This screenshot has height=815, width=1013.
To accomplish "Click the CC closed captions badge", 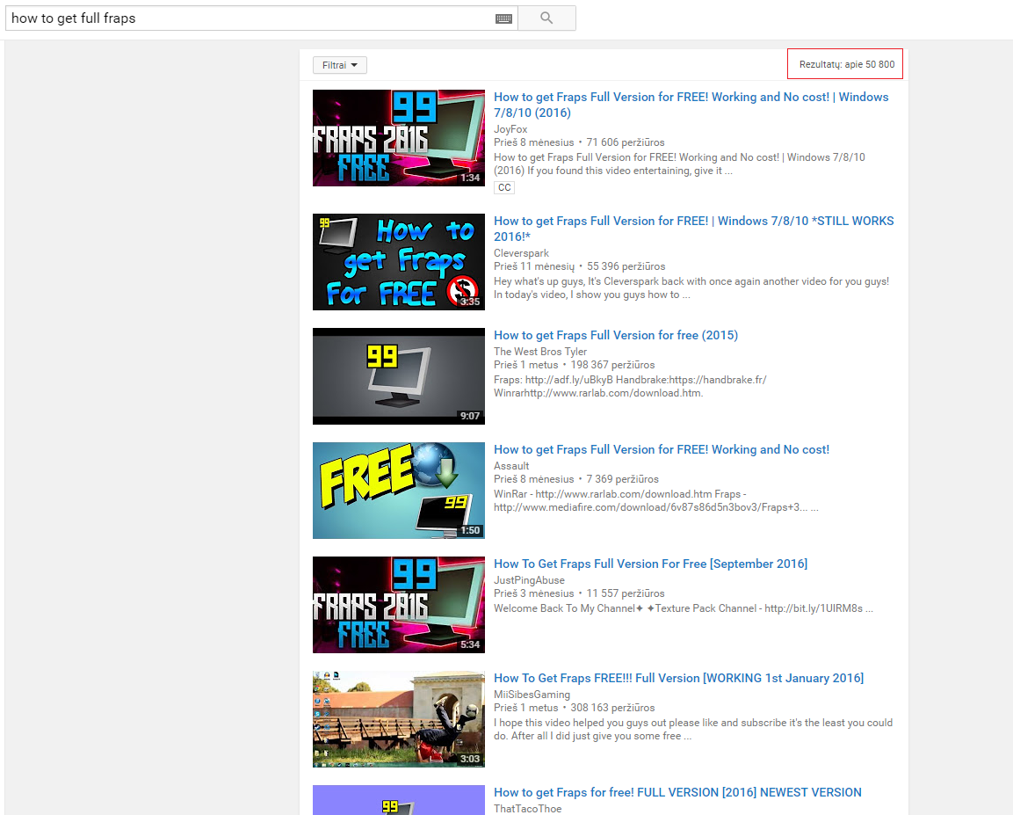I will point(504,187).
